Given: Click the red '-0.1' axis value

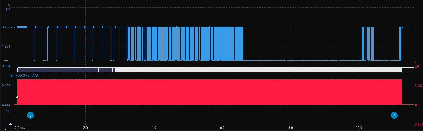Looking at the screenshot, I should 417,105.
